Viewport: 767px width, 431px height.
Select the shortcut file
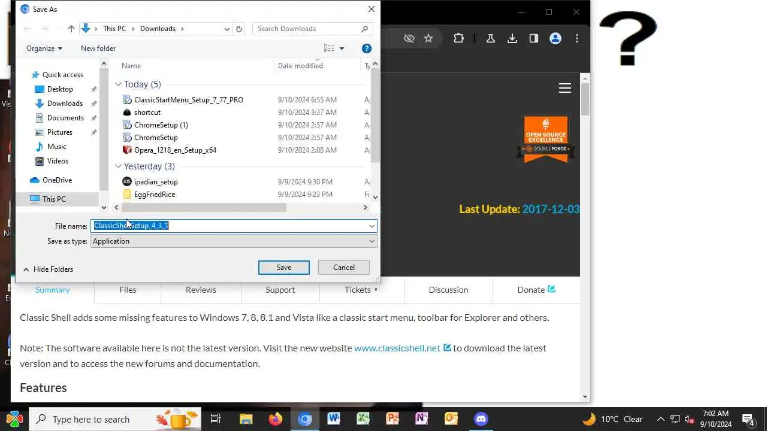147,113
